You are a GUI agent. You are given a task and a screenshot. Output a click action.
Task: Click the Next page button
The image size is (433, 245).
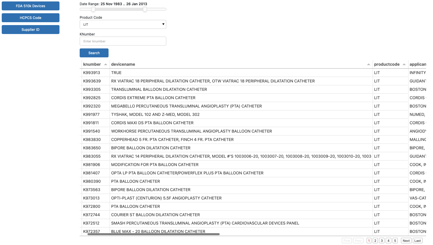coord(406,241)
